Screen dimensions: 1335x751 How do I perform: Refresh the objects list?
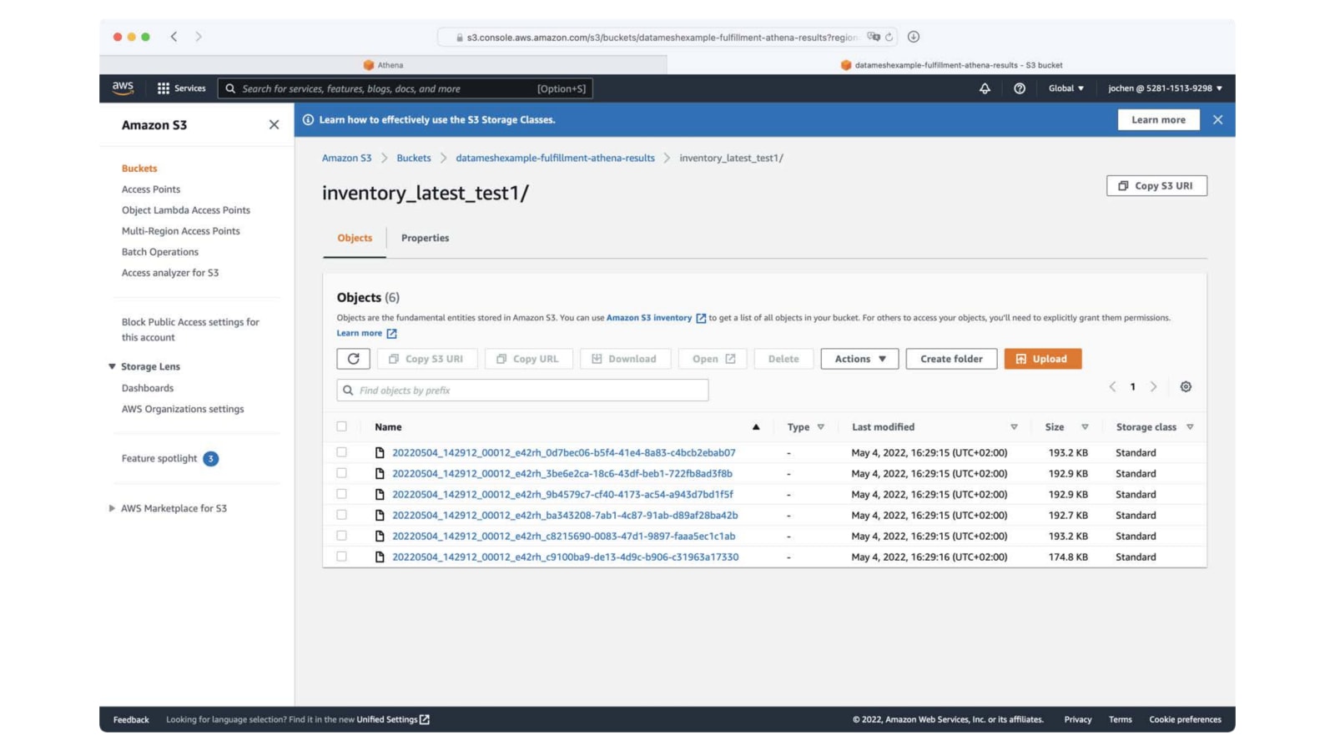click(x=353, y=359)
